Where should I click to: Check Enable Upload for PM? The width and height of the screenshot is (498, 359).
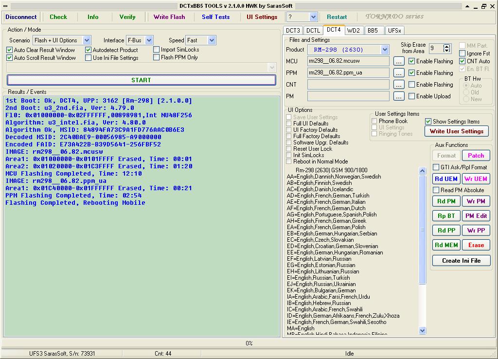pyautogui.click(x=411, y=96)
